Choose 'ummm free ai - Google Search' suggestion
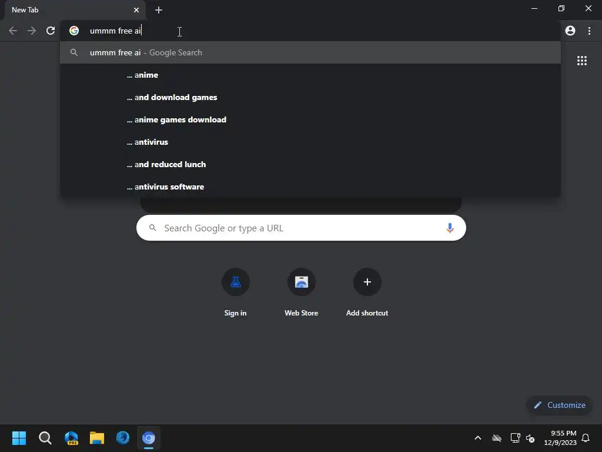 coord(310,52)
